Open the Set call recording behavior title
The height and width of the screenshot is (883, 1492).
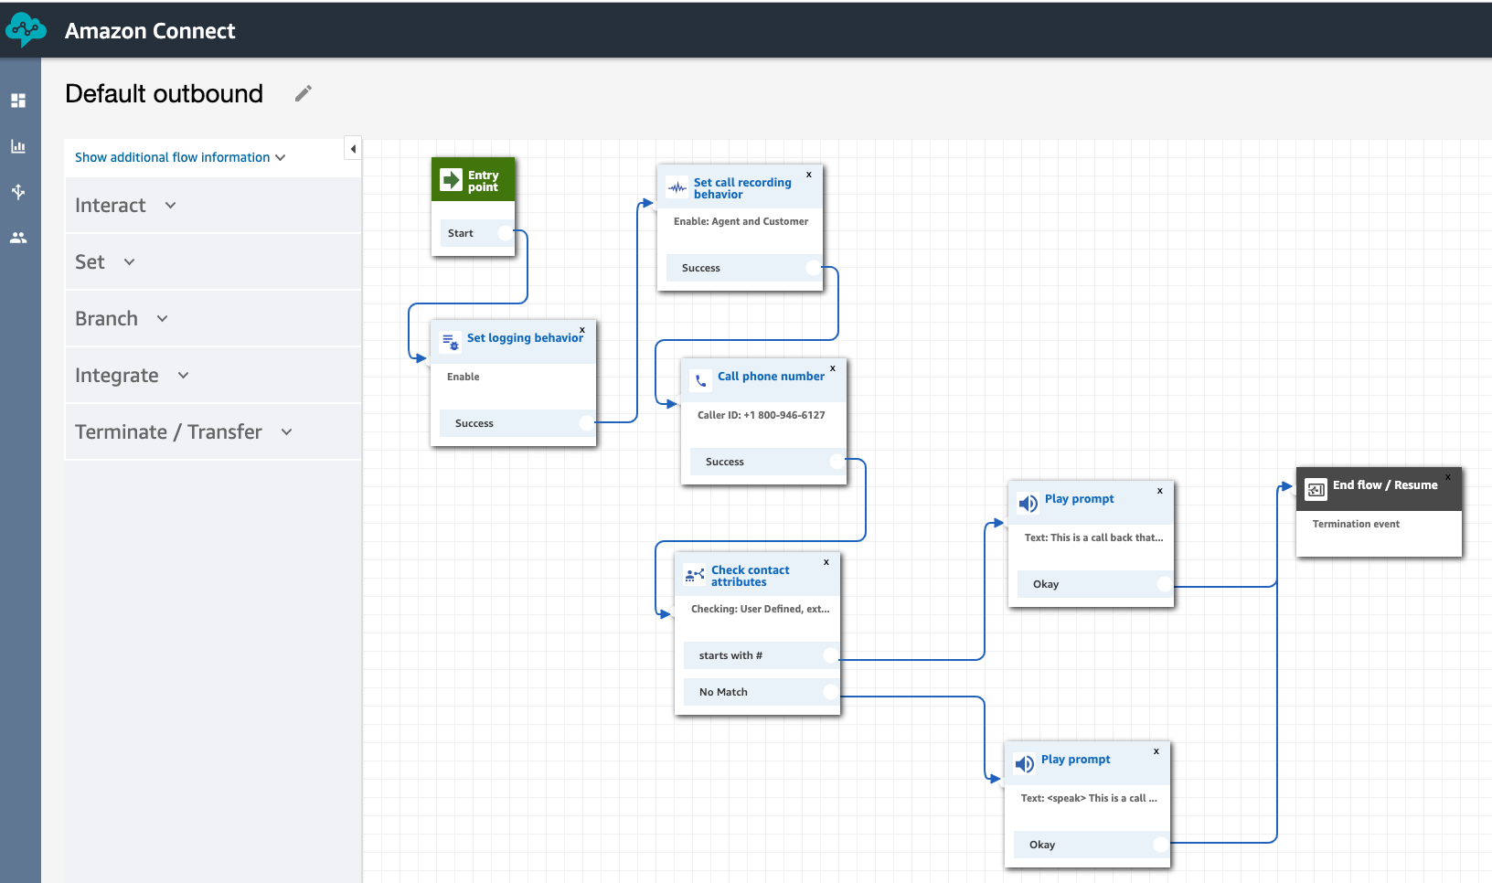(742, 188)
